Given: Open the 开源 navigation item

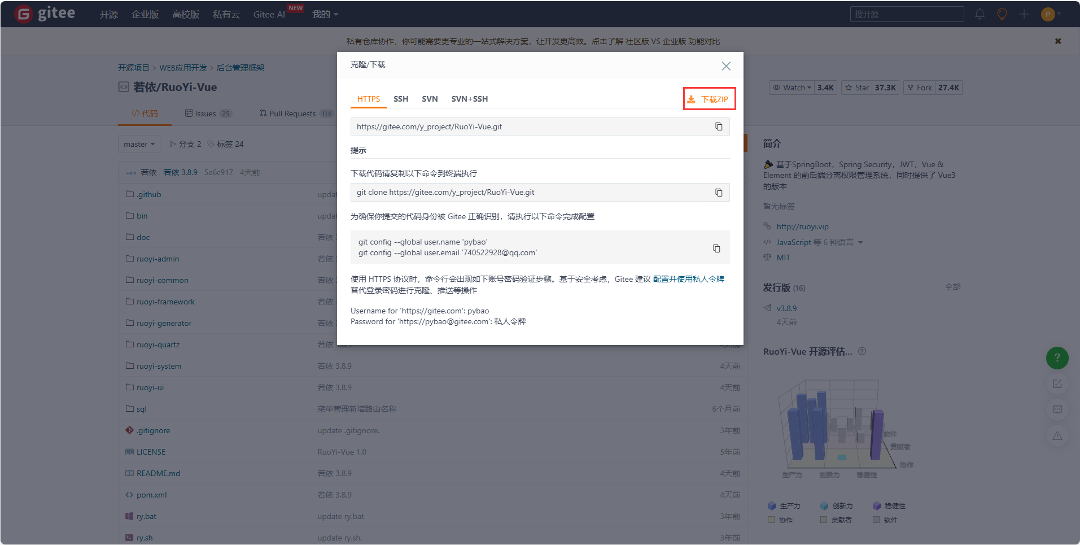Looking at the screenshot, I should tap(109, 14).
